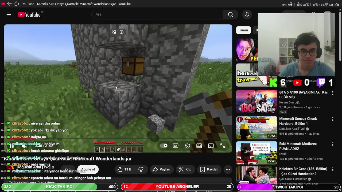
Task: Open Minecraft Sonsuz Chunk Hardcore thumbnail
Action: [257, 128]
